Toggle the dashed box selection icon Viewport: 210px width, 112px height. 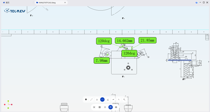105,107
